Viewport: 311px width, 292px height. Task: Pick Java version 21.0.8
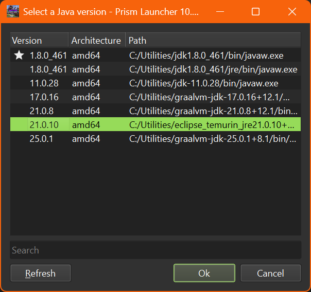coord(42,111)
